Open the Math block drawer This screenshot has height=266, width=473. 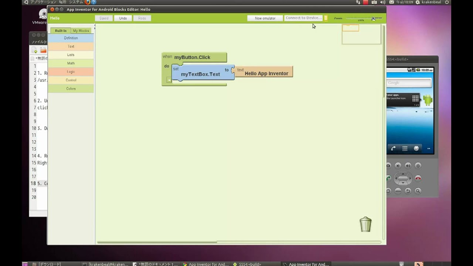71,63
